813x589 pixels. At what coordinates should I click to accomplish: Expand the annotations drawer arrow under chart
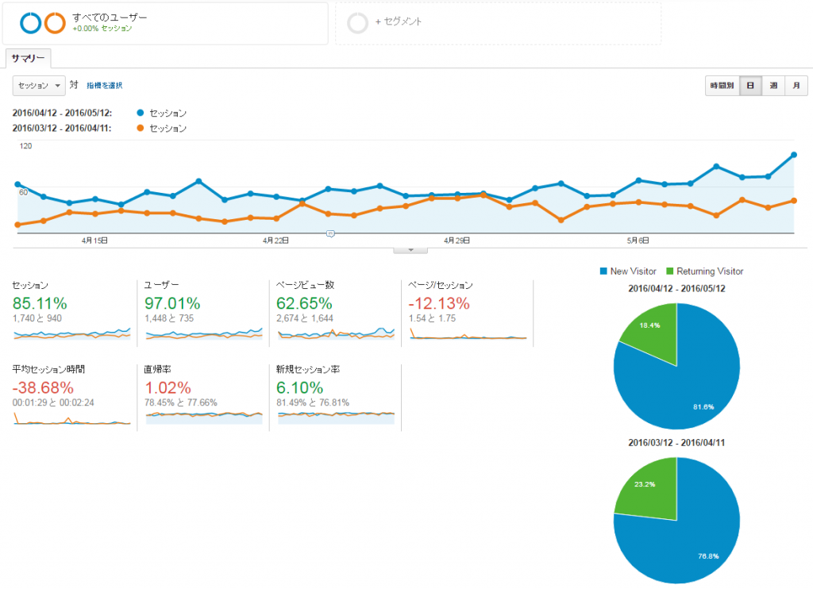pyautogui.click(x=410, y=250)
